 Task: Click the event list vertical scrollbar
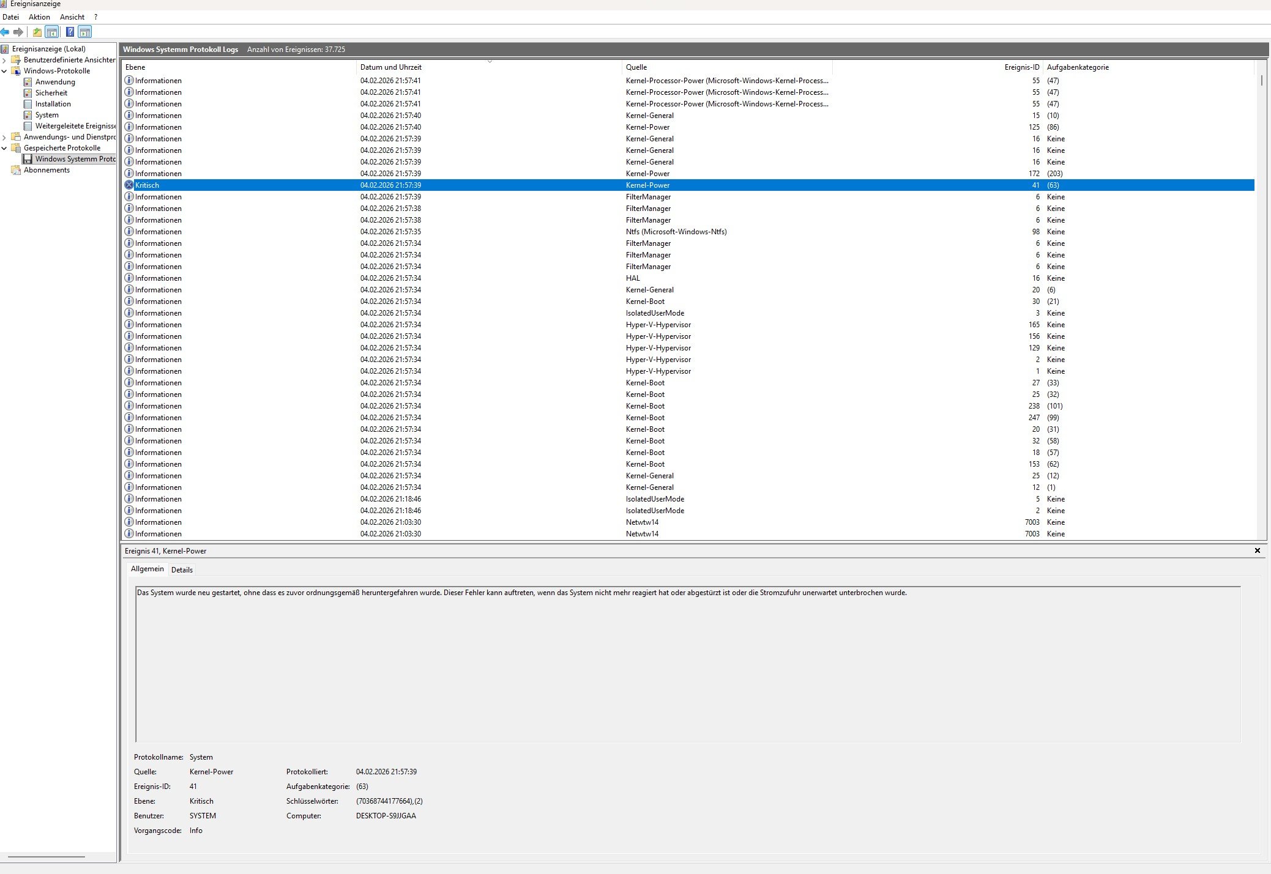(1262, 306)
